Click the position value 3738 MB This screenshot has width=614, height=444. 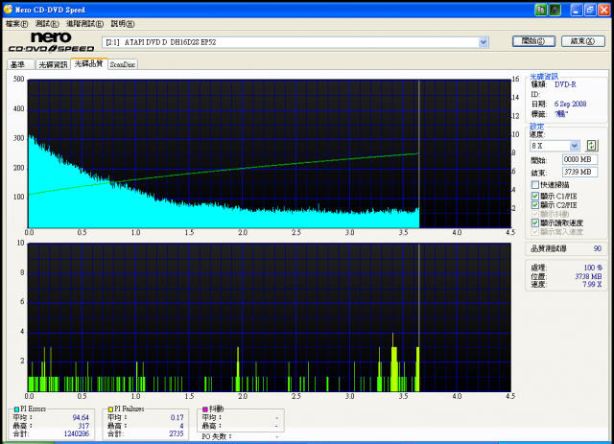588,276
